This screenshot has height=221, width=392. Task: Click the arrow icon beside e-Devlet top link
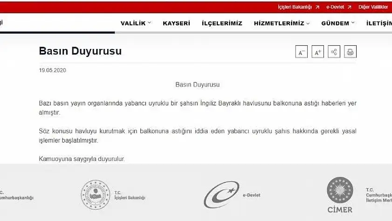pyautogui.click(x=349, y=7)
